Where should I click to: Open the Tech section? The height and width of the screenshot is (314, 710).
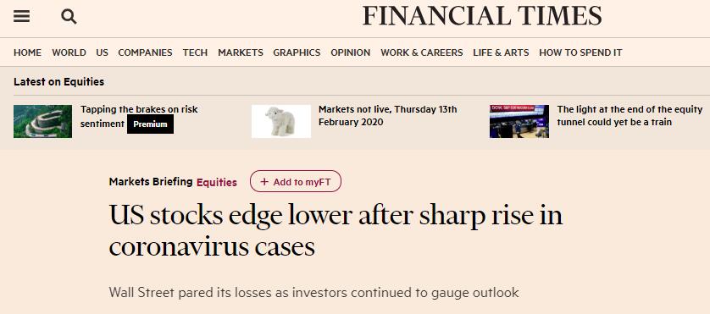point(195,52)
